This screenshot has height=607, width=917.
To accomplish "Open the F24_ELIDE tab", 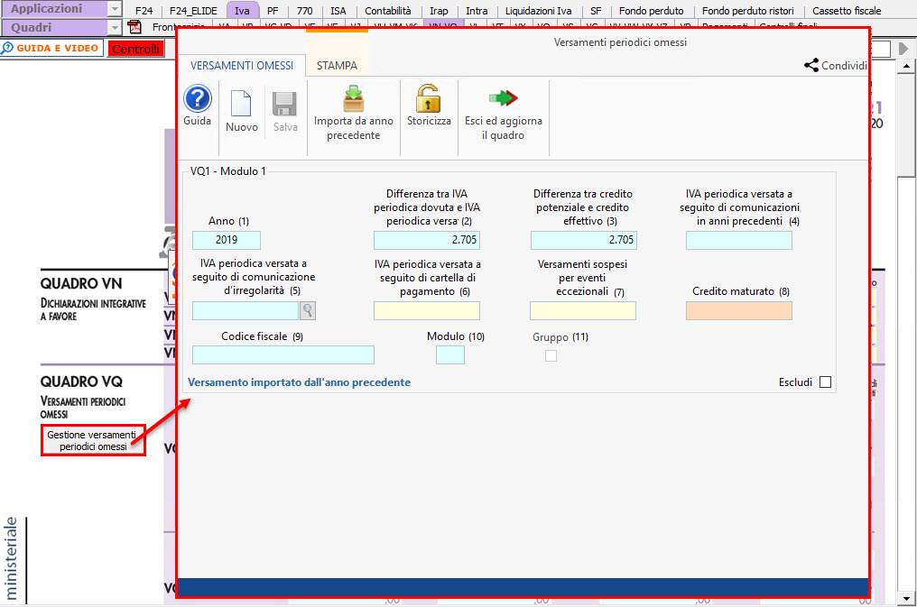I will [193, 11].
